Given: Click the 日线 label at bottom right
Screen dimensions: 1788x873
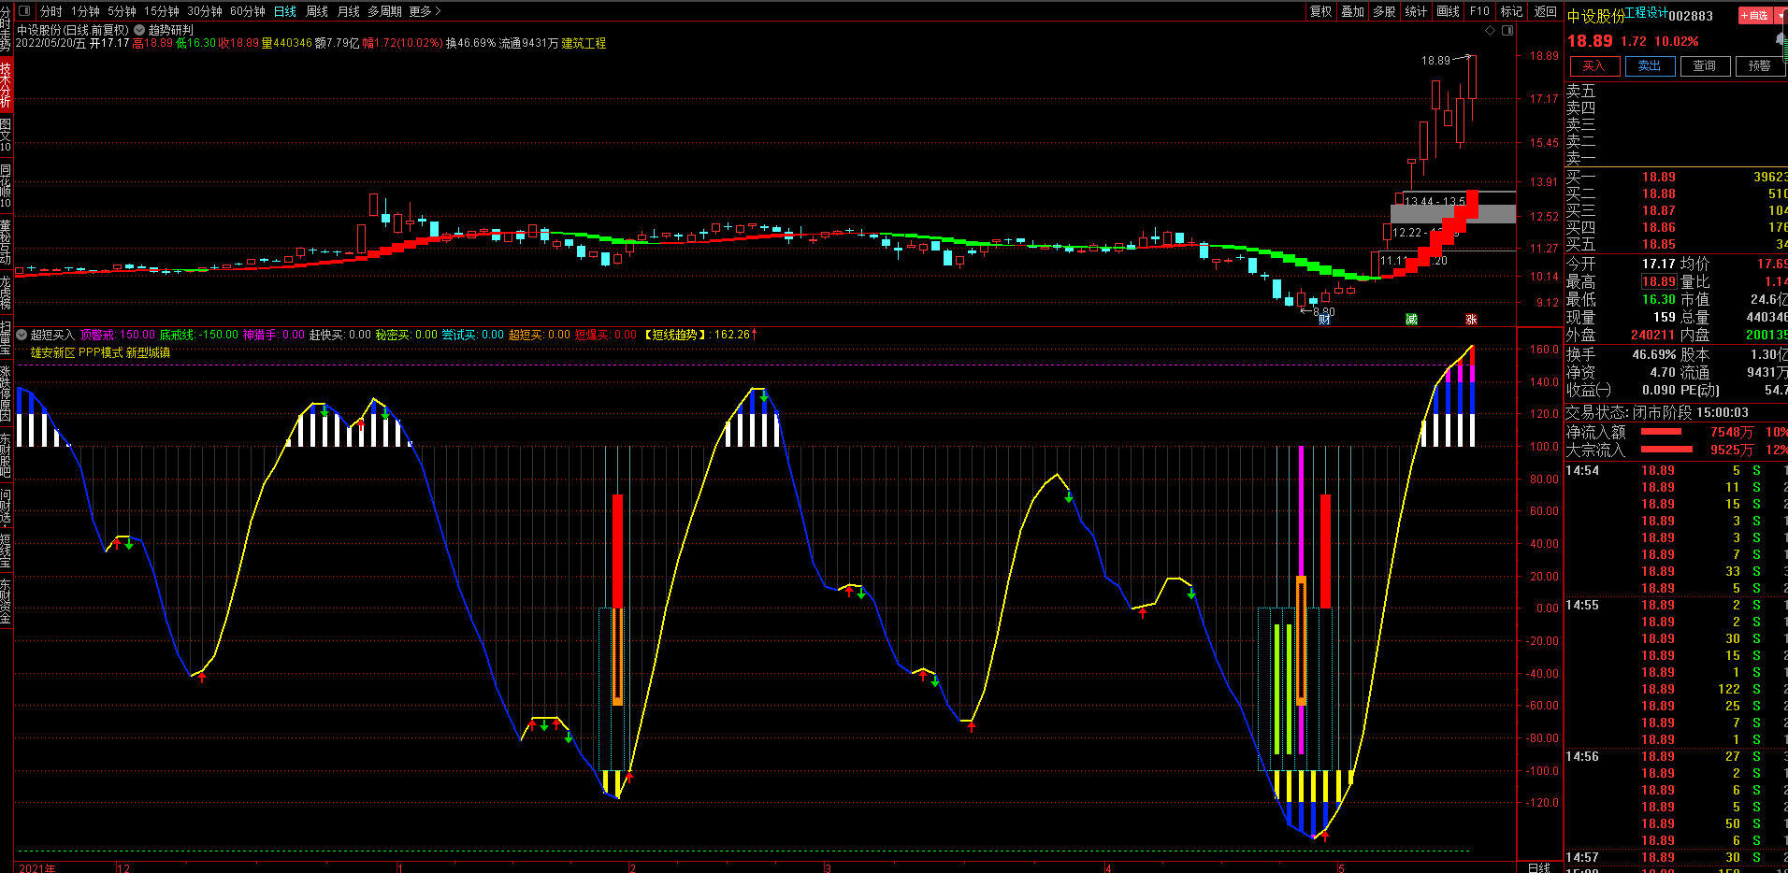Looking at the screenshot, I should (1538, 867).
